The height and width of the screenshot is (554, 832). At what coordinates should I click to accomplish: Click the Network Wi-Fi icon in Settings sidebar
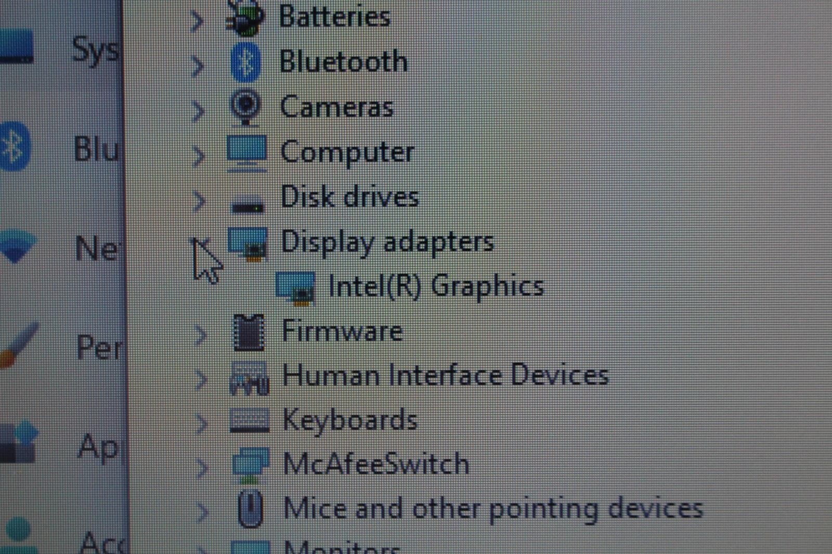click(18, 246)
